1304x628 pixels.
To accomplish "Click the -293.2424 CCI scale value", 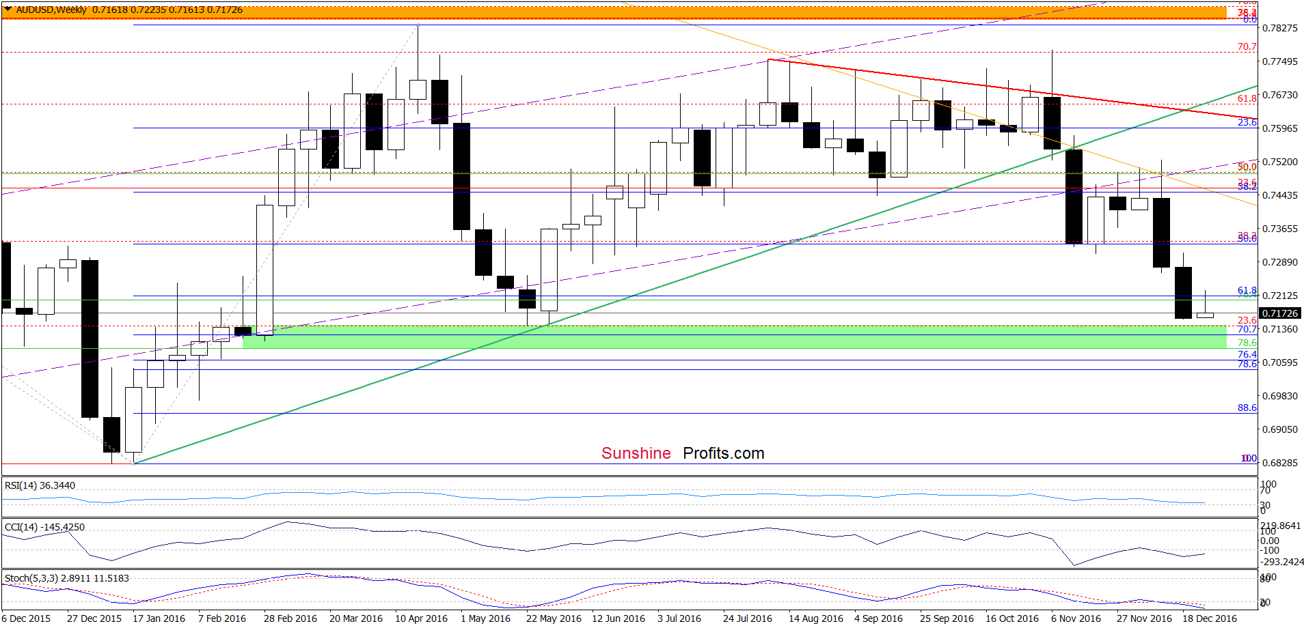I will (x=1282, y=562).
